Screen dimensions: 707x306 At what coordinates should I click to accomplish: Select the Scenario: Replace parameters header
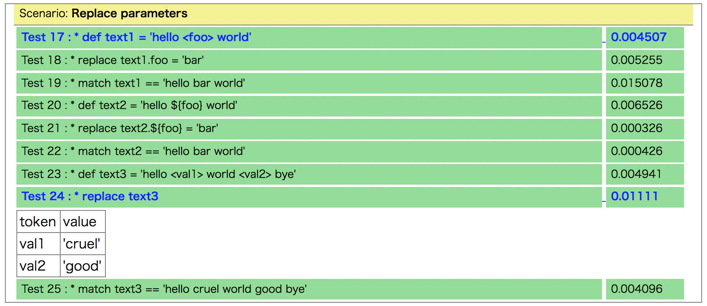point(353,14)
